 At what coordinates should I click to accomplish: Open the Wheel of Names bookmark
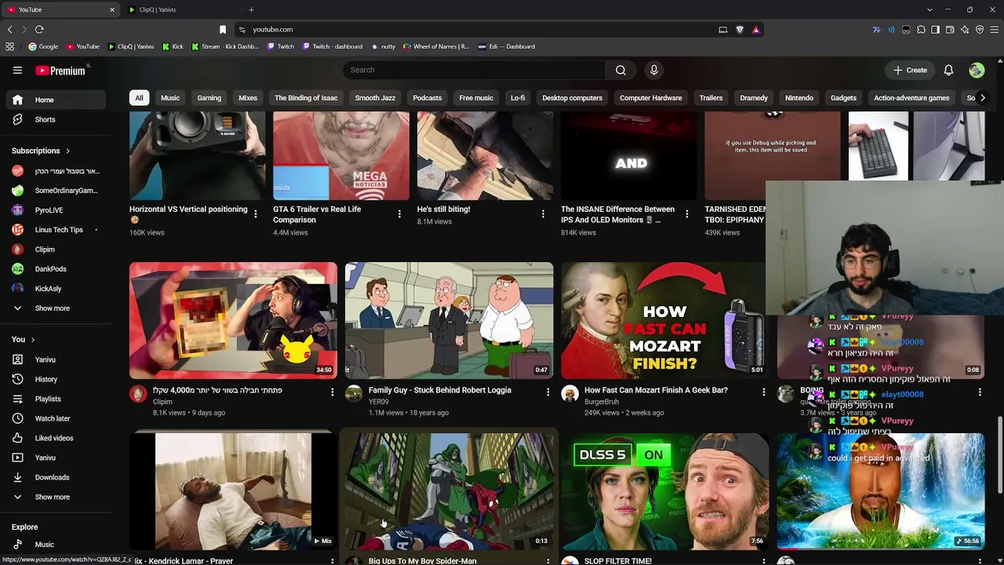tap(436, 46)
